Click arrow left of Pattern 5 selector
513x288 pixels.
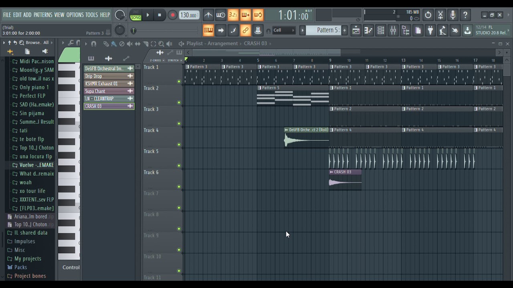coord(303,30)
